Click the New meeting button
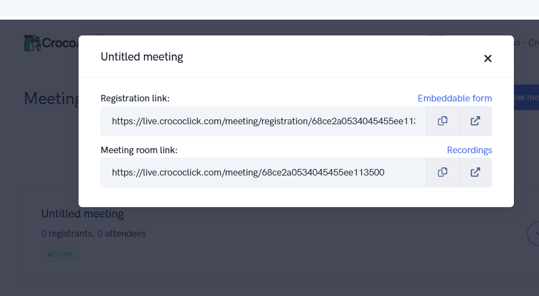539x296 pixels. [526, 98]
